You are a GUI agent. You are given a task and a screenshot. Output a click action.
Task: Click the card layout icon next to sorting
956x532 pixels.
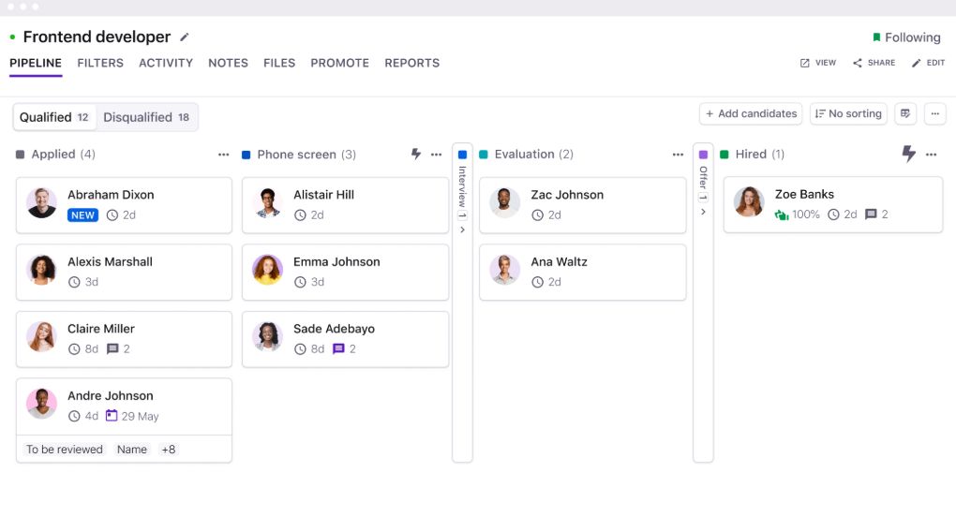[905, 114]
